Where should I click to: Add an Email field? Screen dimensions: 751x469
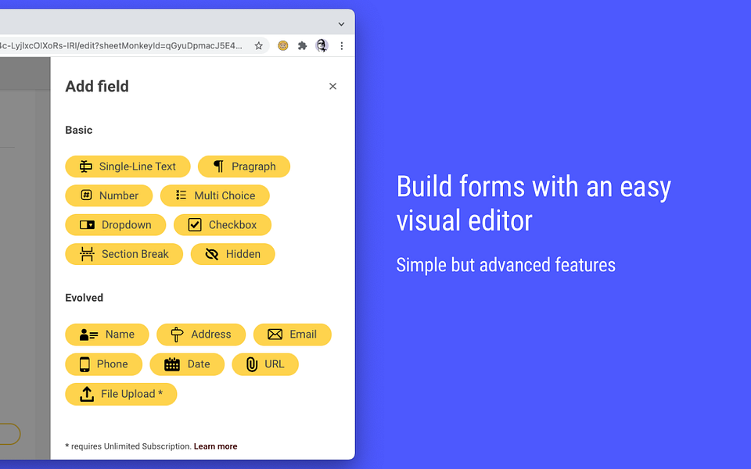tap(292, 335)
